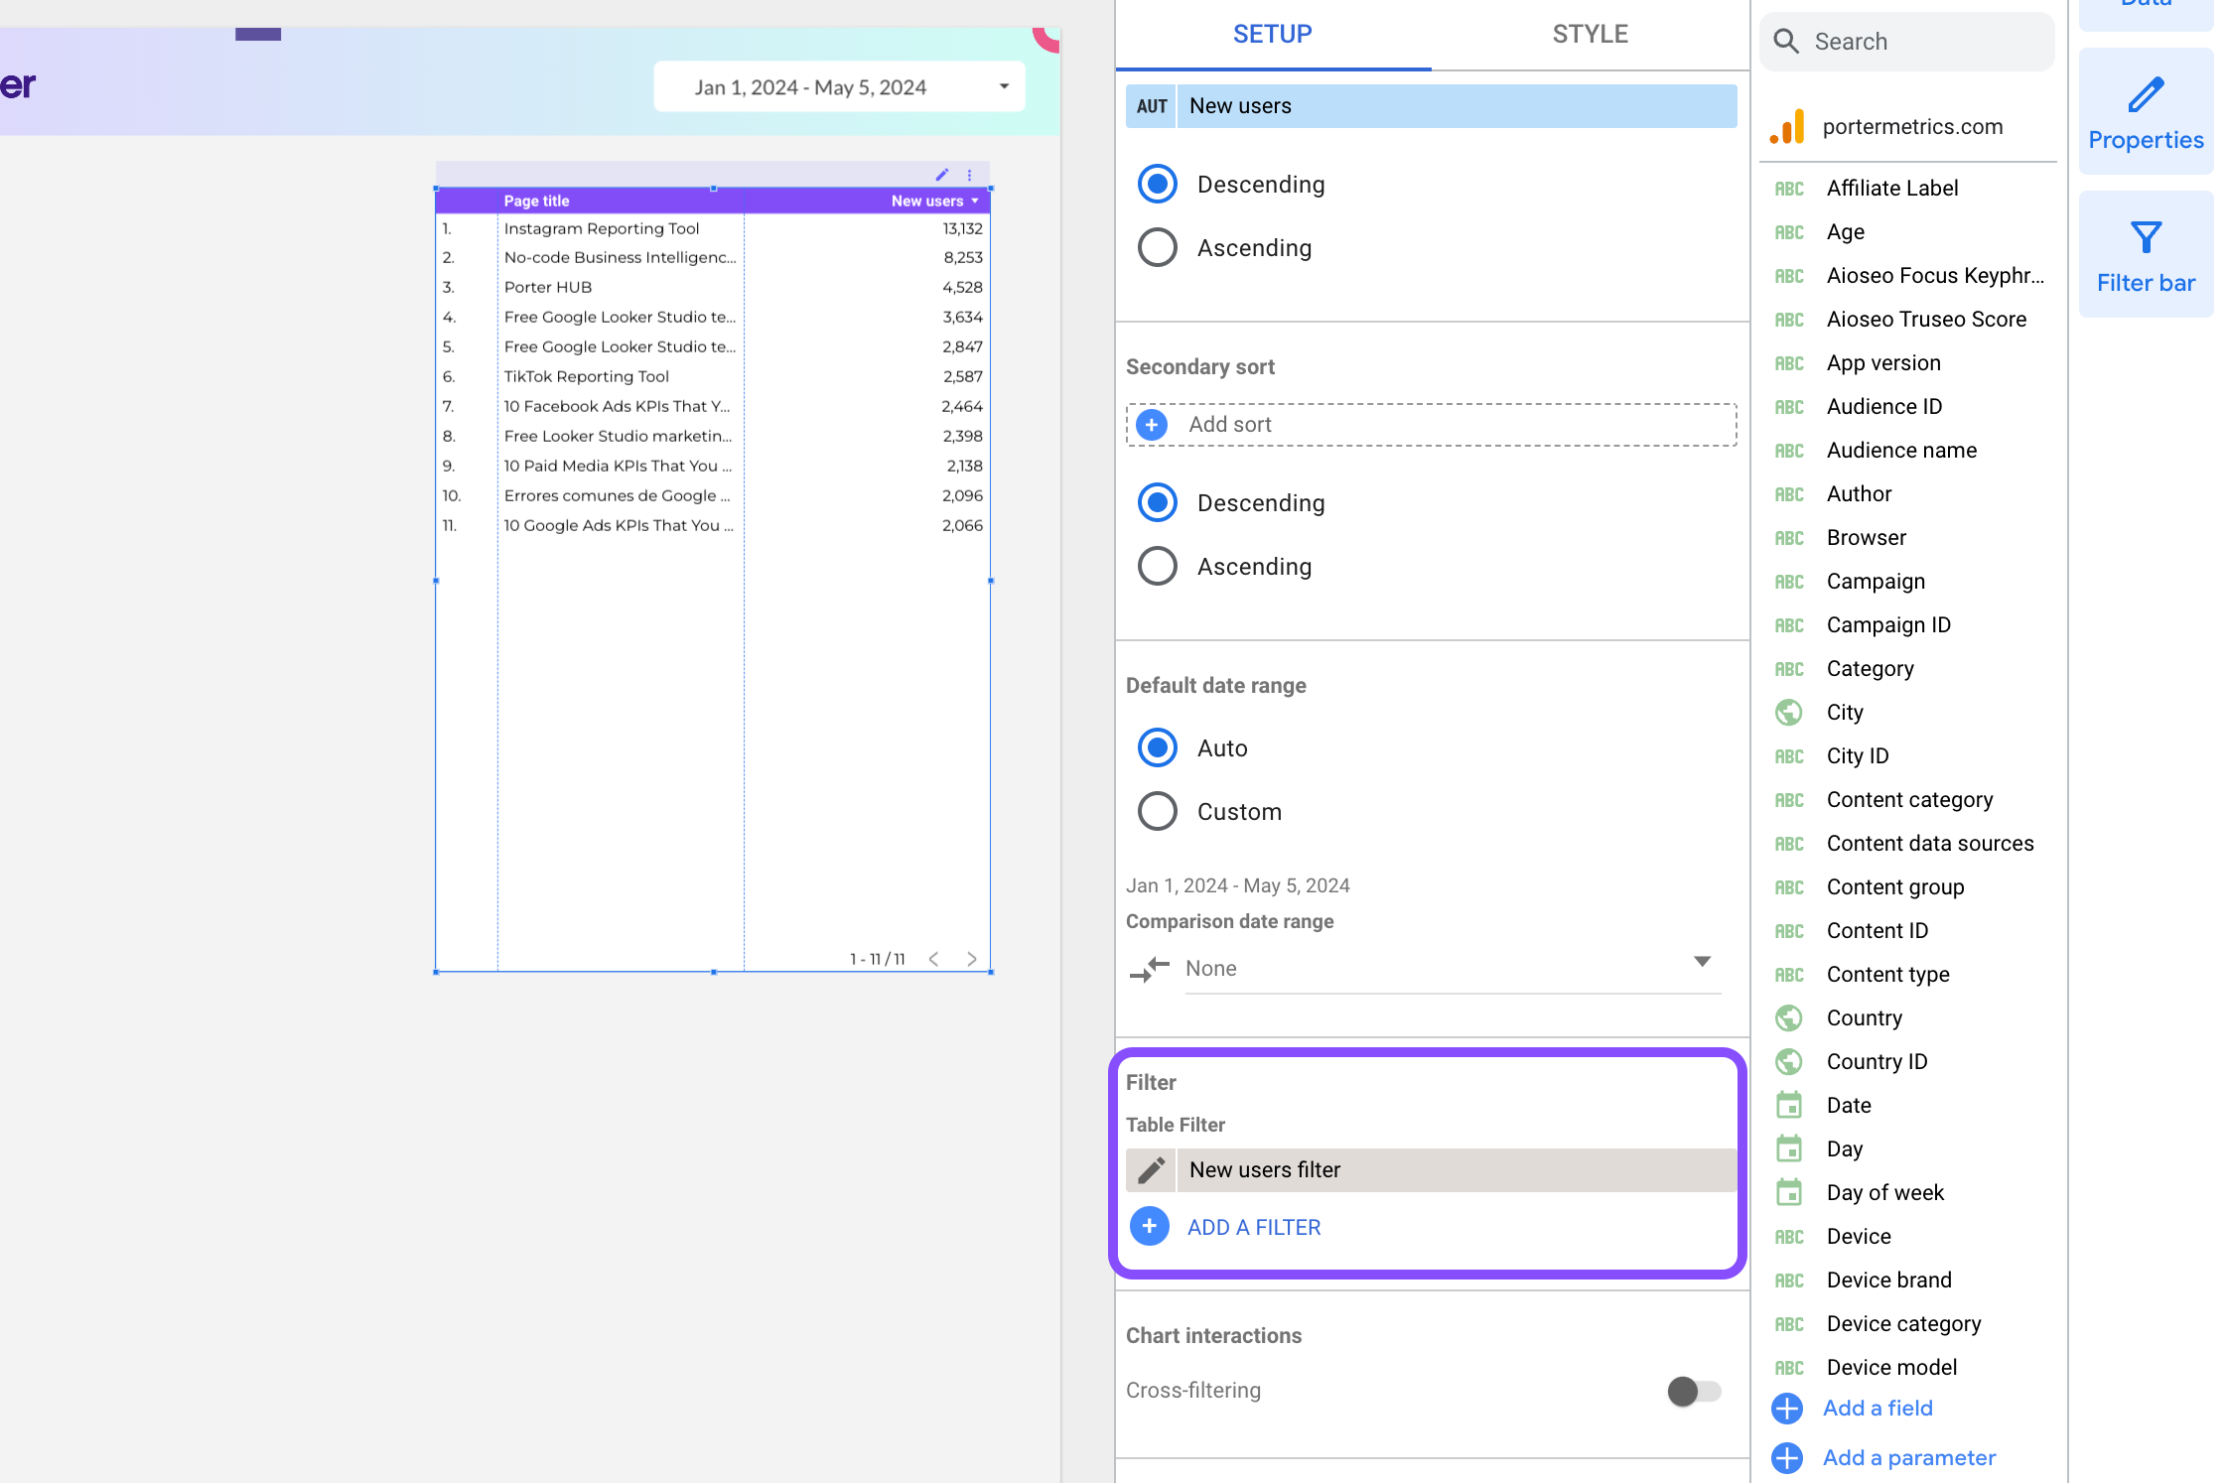Select the Author field

point(1859,494)
